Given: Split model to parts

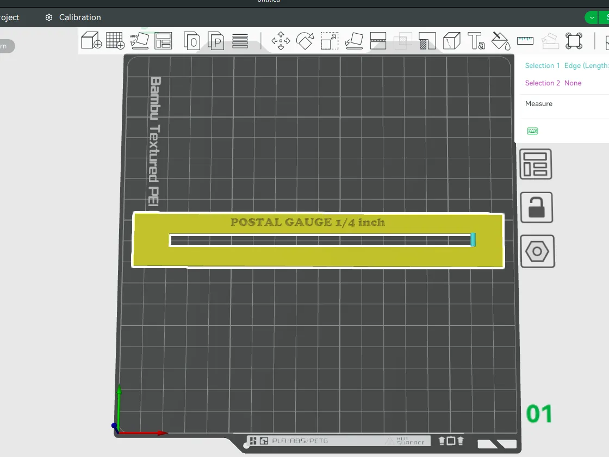Looking at the screenshot, I should [216, 40].
